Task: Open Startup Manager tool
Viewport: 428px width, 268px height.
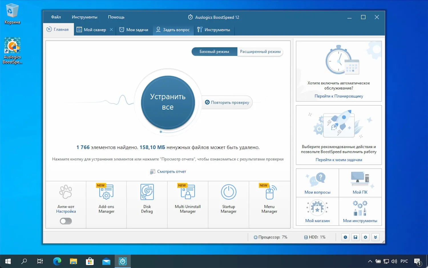Action: click(229, 199)
